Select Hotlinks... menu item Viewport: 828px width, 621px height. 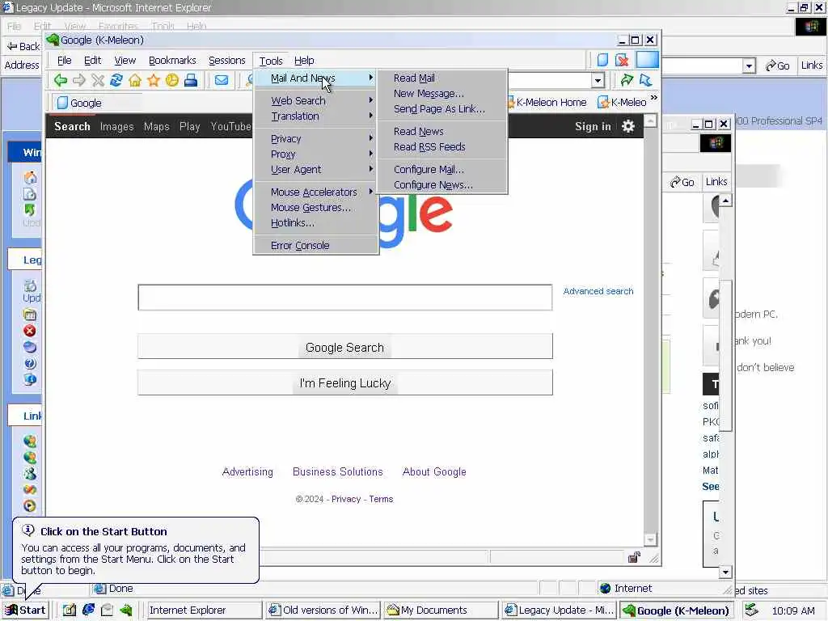[315, 222]
